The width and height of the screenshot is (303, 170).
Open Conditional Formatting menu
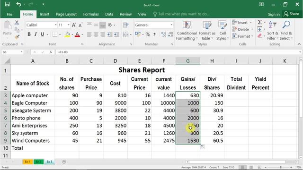(x=187, y=31)
